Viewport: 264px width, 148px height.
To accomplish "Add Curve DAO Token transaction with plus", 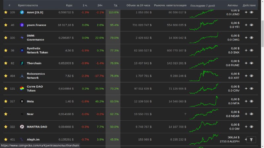I will [x=246, y=88].
